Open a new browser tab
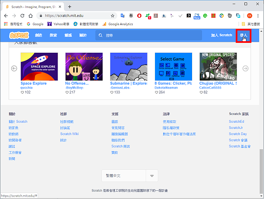Screen dimensions: 265x199 [70, 7]
